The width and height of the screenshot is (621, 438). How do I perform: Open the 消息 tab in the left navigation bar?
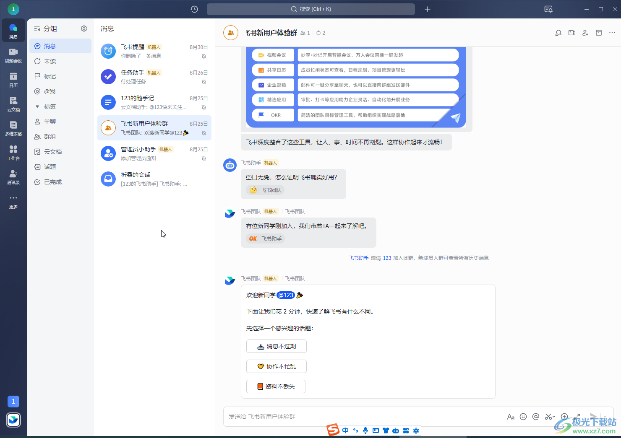coord(13,31)
